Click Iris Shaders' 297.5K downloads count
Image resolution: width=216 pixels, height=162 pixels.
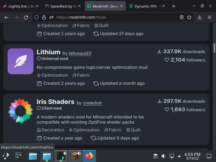click(x=181, y=101)
